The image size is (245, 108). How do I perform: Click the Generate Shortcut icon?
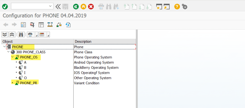(167, 7)
